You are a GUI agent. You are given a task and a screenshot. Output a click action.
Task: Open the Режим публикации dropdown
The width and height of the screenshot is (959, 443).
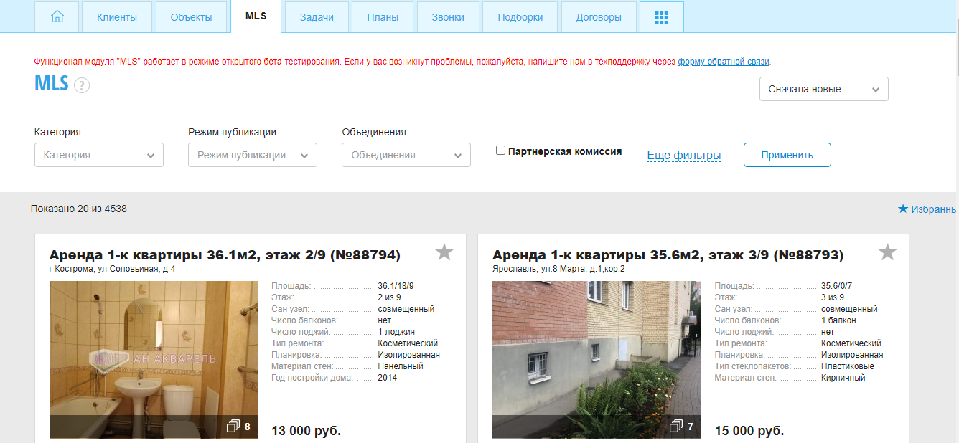(x=253, y=155)
